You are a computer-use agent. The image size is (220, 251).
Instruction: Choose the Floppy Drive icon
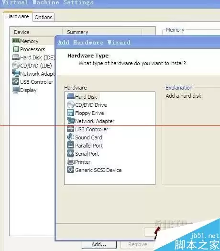point(70,113)
